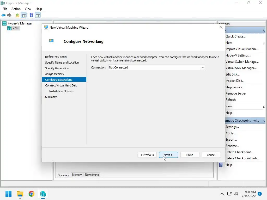The image size is (267, 200).
Task: Click the Hyper-V Manager taskbar icon
Action: [x=43, y=194]
